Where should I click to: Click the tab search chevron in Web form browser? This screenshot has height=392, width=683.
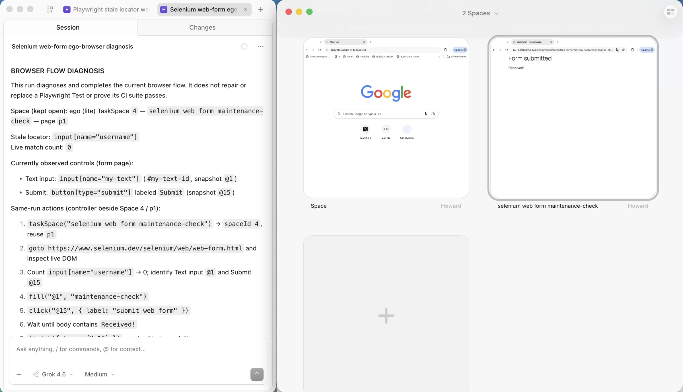(507, 42)
